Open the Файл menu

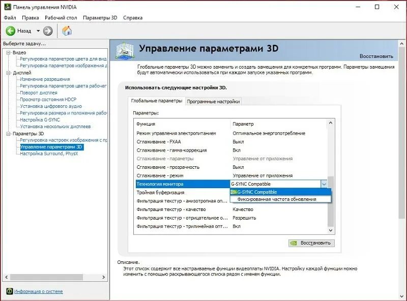10,18
